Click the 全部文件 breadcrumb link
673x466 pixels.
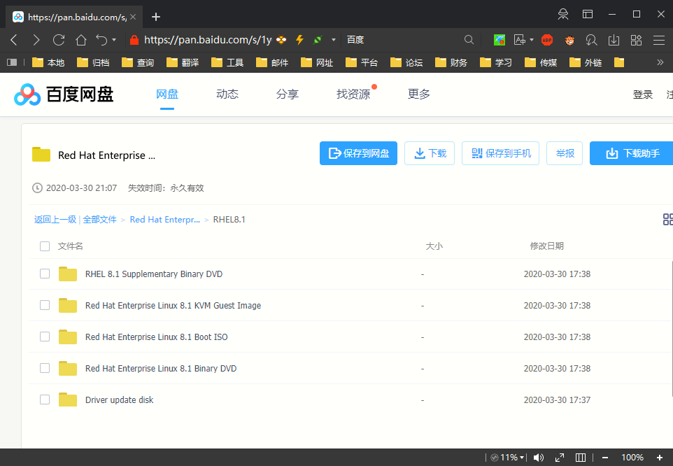(99, 220)
